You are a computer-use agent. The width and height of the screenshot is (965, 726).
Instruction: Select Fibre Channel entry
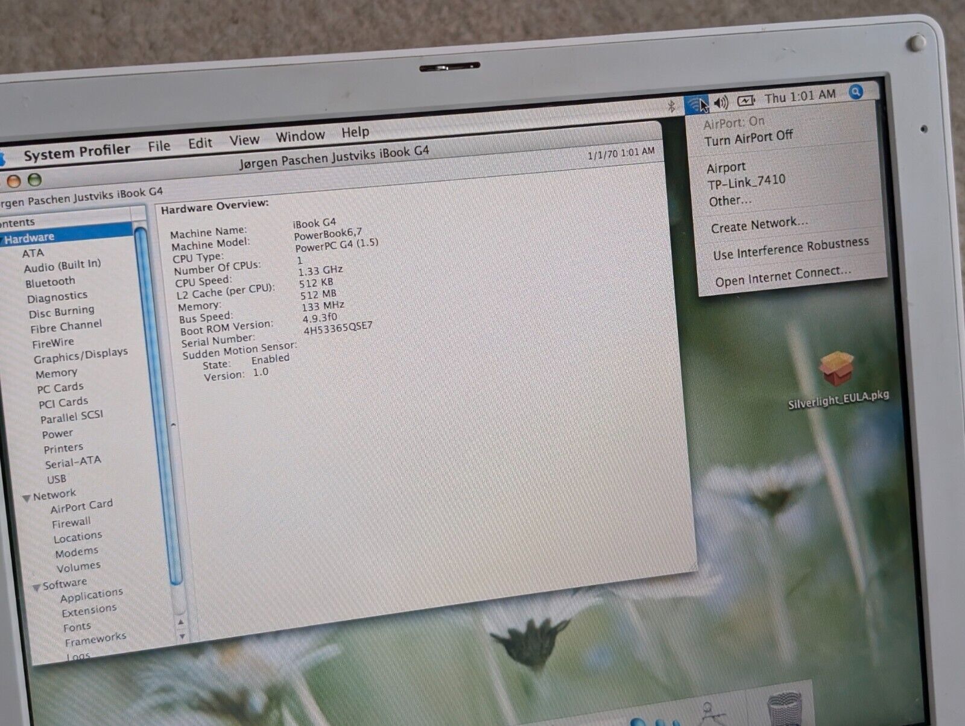coord(66,327)
